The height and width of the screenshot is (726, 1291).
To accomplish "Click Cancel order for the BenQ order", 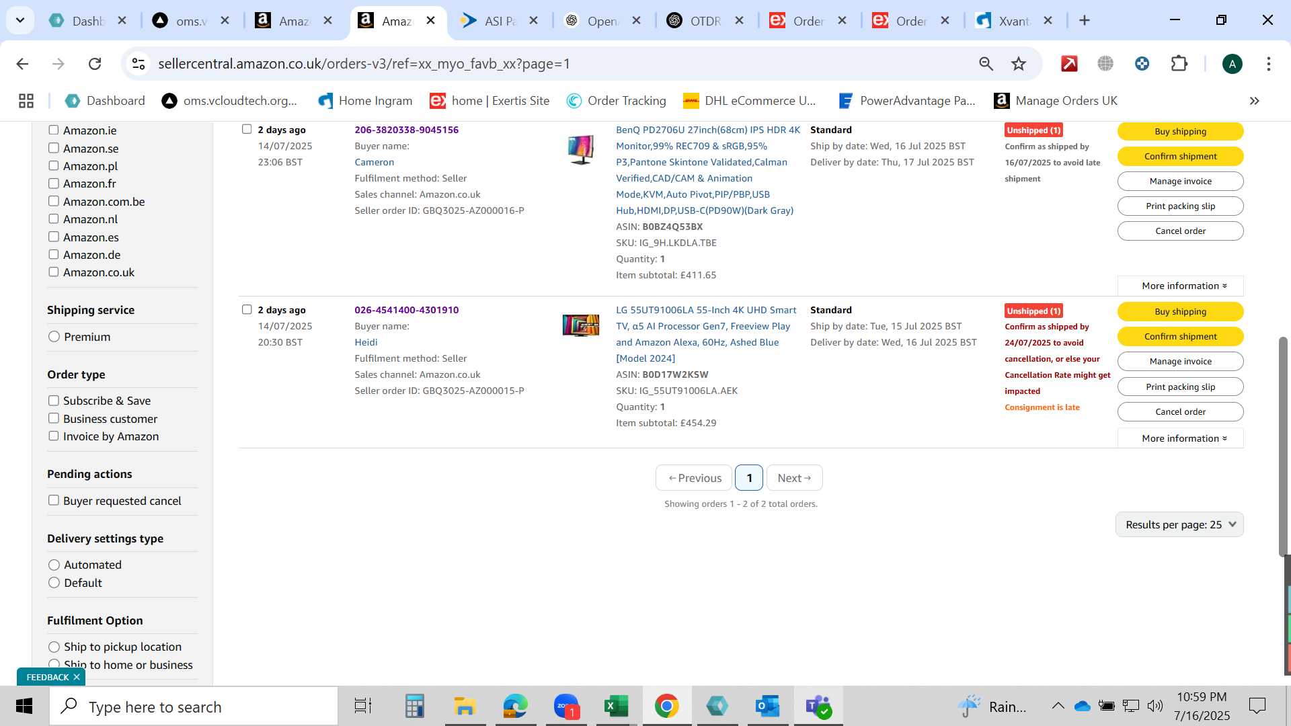I will [x=1180, y=231].
